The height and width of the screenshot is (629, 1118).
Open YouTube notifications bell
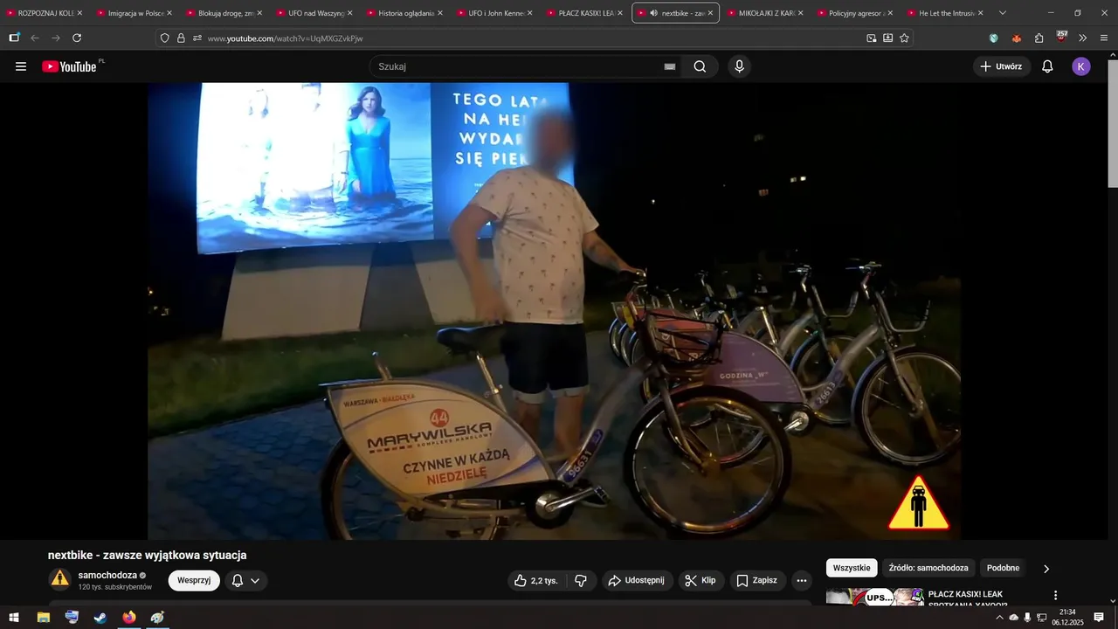1047,66
